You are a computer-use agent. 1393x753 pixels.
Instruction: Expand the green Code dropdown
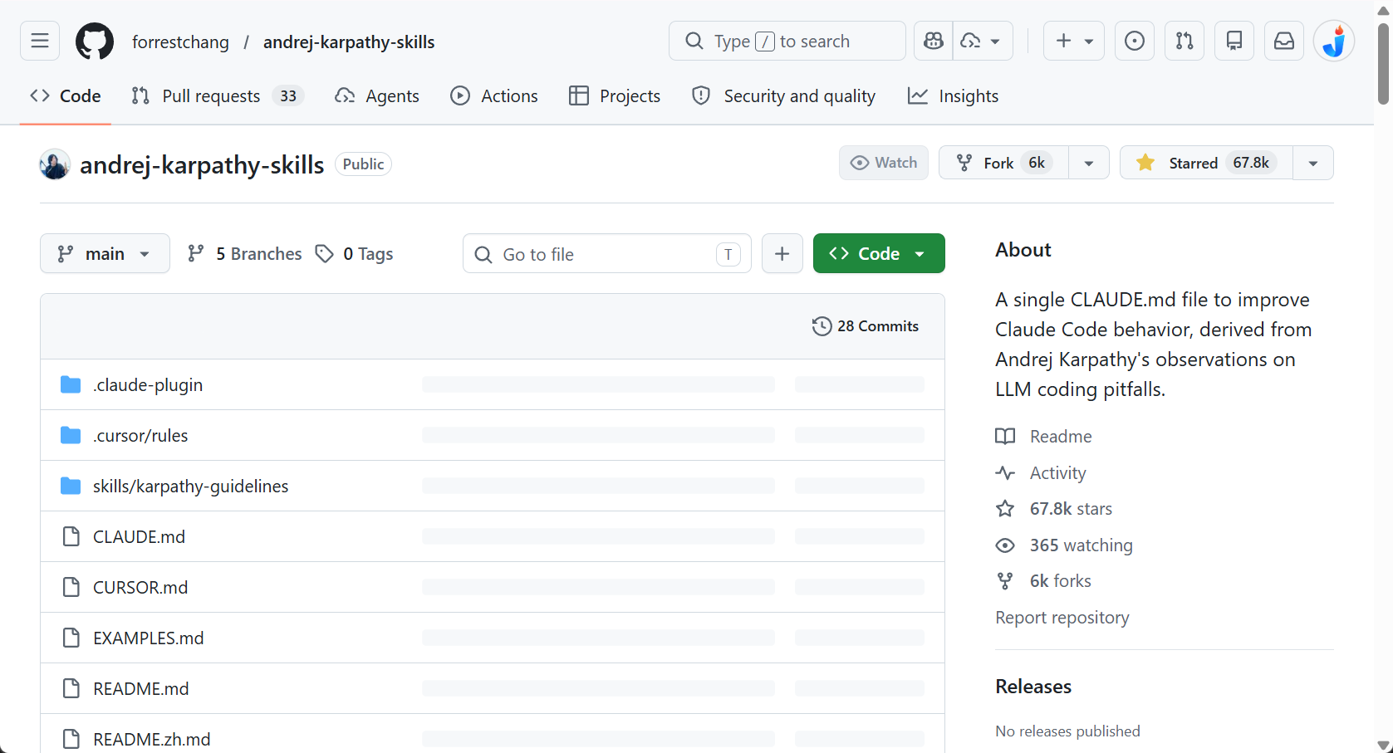[878, 253]
